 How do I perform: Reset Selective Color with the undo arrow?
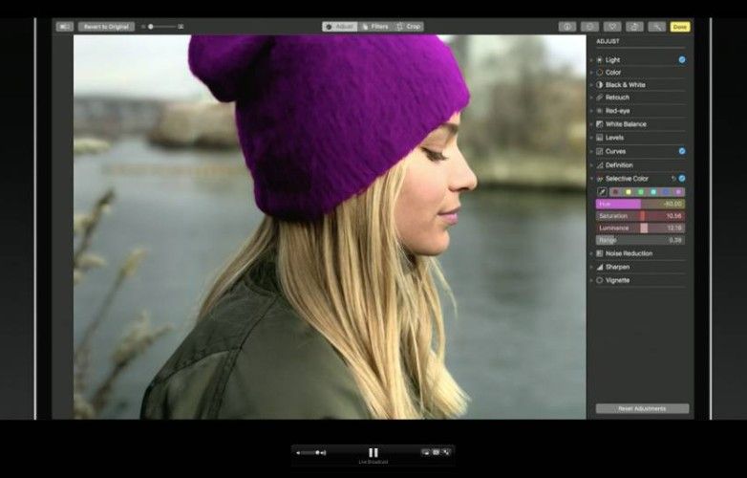(673, 178)
